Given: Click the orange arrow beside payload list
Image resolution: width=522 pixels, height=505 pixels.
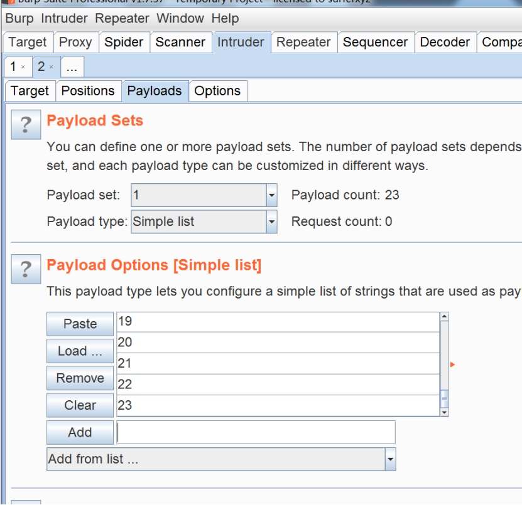Looking at the screenshot, I should click(x=452, y=364).
